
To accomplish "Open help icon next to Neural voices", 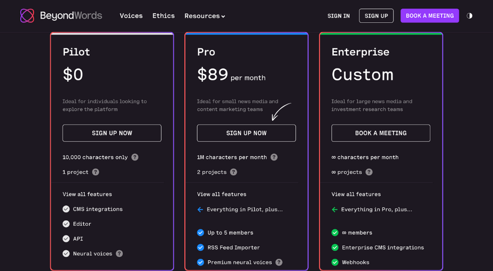I will (119, 253).
